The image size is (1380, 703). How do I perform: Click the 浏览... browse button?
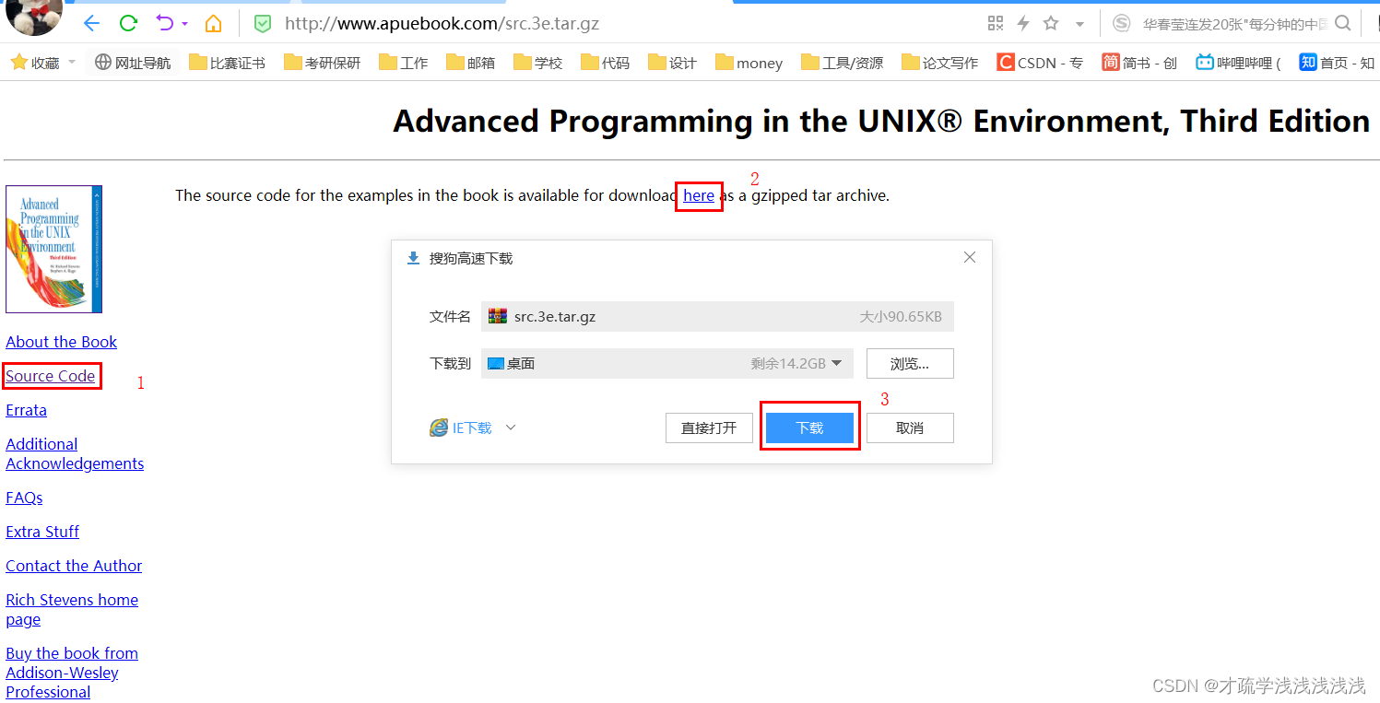tap(910, 363)
